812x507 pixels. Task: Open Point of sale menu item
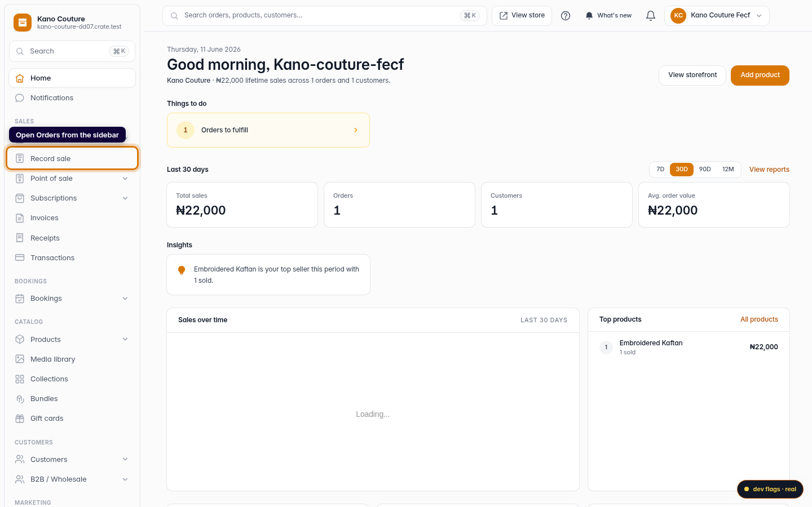[x=72, y=179]
